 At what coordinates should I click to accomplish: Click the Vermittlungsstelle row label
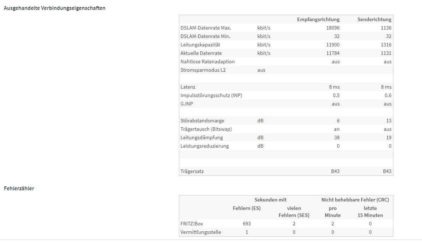pyautogui.click(x=200, y=232)
